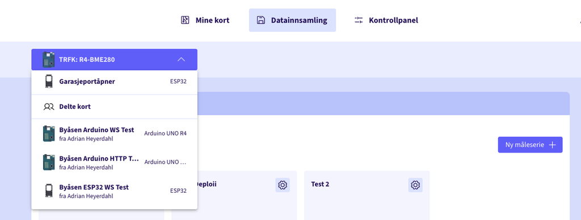581x220 pixels.
Task: Click the Arduino icon beside Byåsen Arduino WS Test
Action: 49,134
